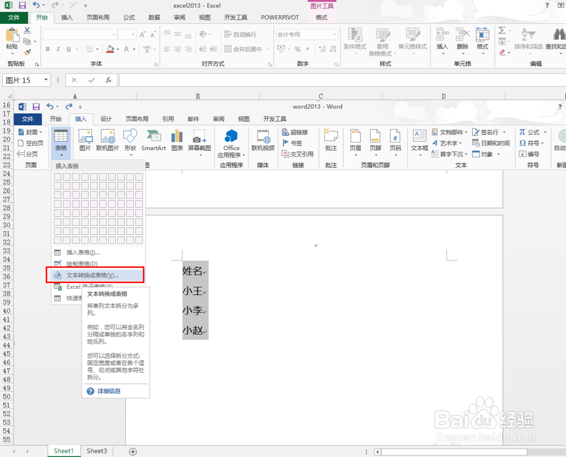The width and height of the screenshot is (566, 457).
Task: Open Excel 图片工具 格式 tab
Action: point(321,18)
